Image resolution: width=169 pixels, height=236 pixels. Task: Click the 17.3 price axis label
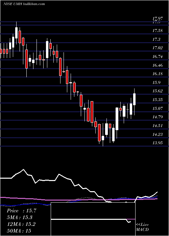pos(156,39)
